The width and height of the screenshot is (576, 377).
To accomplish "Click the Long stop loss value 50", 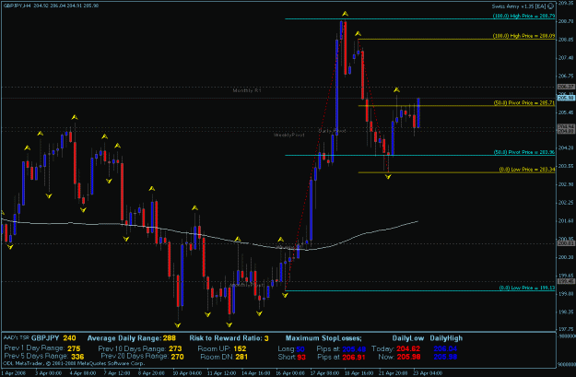I will pos(300,348).
